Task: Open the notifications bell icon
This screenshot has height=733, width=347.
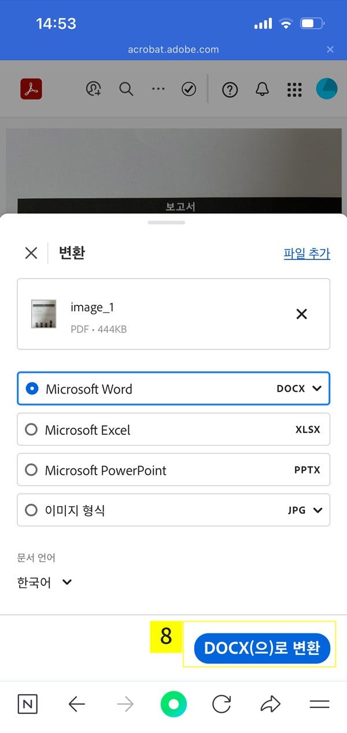Action: pos(262,90)
